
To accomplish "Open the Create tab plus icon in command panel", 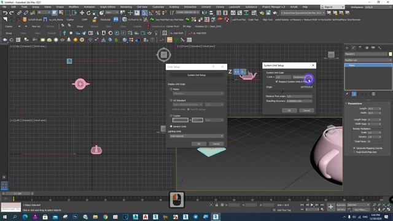I will click(347, 48).
